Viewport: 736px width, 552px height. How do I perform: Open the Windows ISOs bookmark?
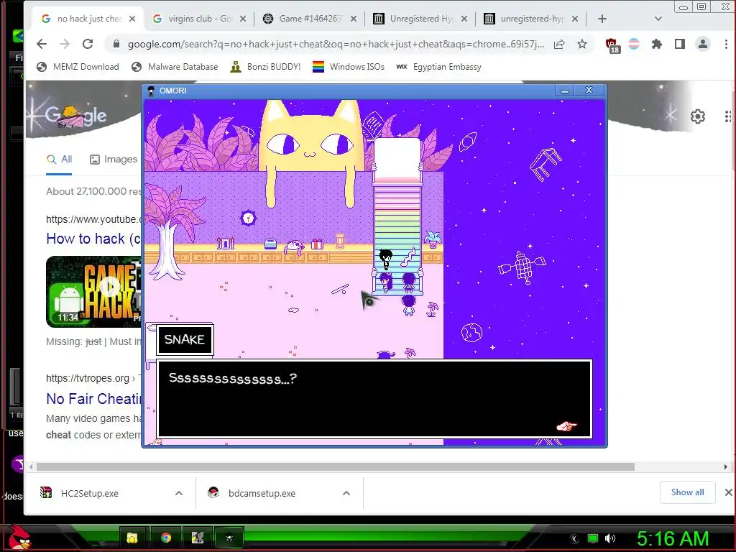click(349, 67)
